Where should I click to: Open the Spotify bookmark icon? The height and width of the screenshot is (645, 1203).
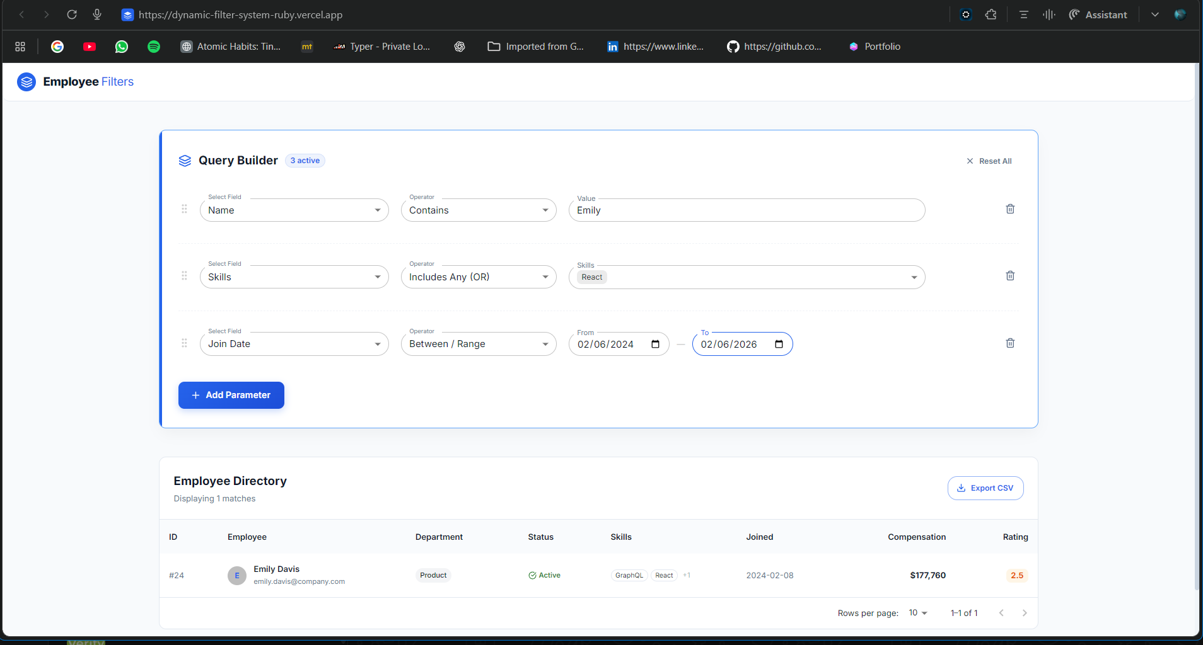pyautogui.click(x=153, y=47)
